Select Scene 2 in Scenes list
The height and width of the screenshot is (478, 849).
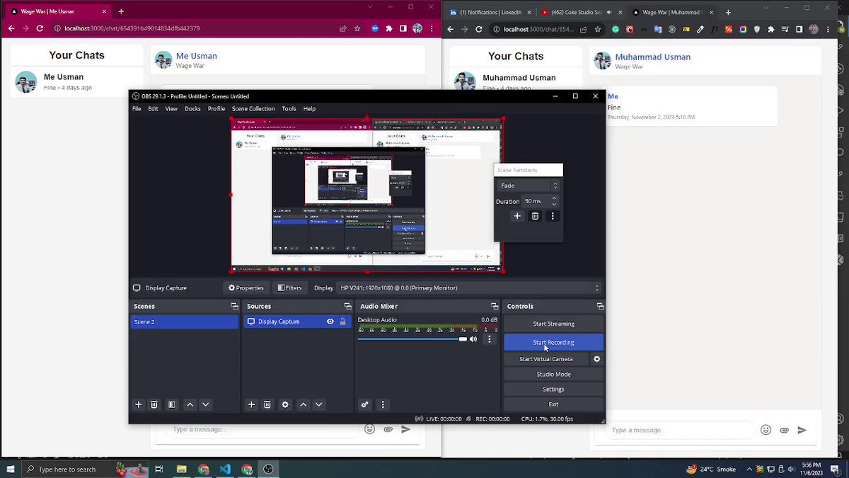pos(184,321)
